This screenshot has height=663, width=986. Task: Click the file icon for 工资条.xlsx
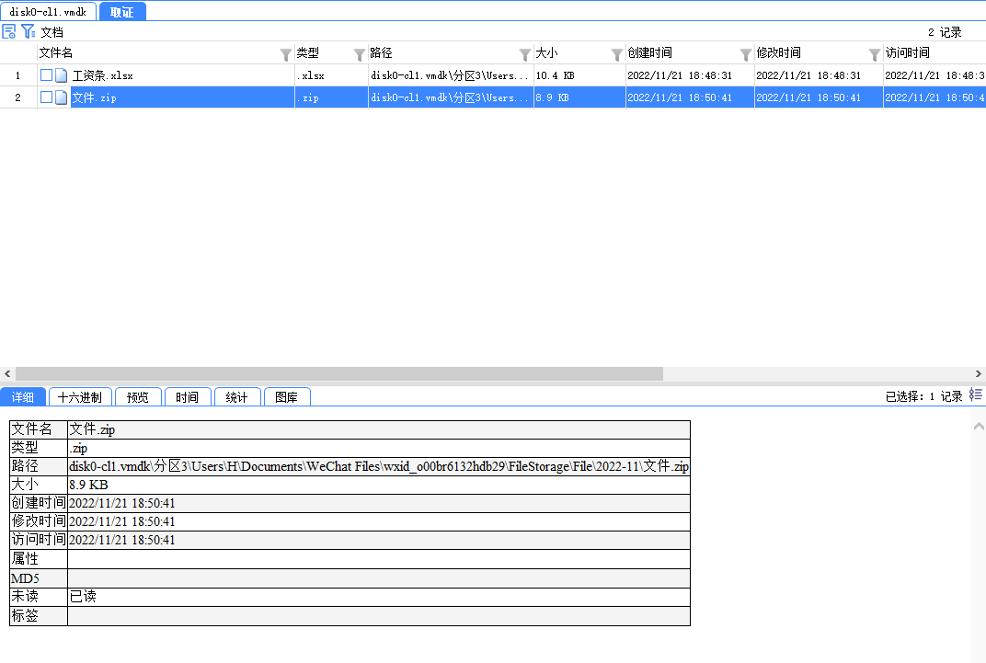click(x=62, y=75)
